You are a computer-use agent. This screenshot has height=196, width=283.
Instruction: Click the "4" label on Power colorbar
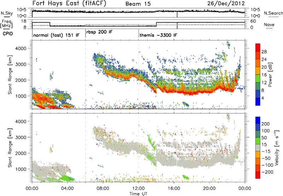point(263,98)
